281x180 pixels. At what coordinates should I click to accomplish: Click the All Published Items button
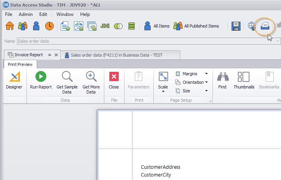(196, 26)
